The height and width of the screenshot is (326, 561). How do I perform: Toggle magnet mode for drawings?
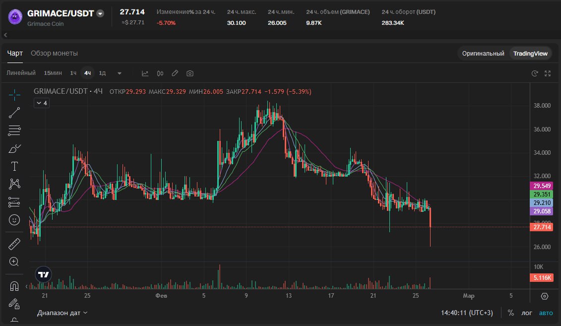coord(14,286)
